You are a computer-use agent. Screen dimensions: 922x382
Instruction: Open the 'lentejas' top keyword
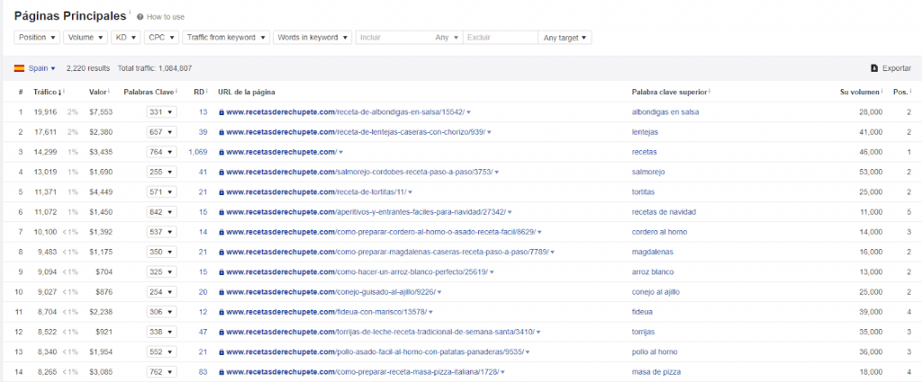pos(645,132)
